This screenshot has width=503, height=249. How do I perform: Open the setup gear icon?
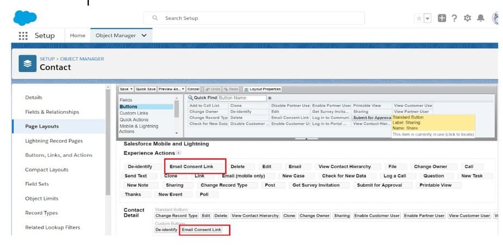tap(467, 18)
